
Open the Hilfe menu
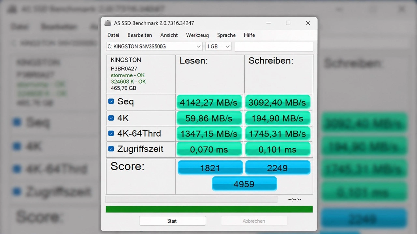[x=249, y=35]
